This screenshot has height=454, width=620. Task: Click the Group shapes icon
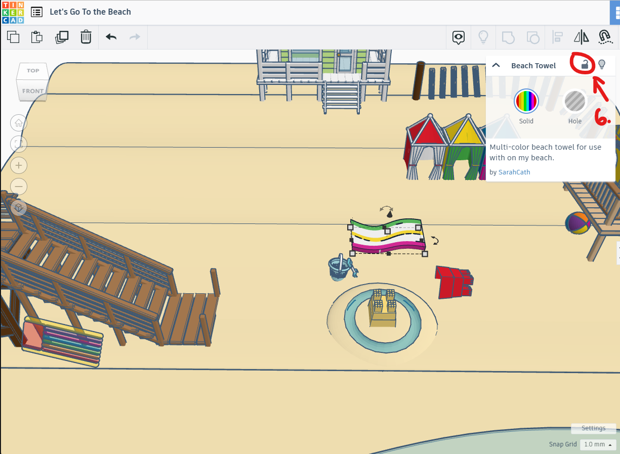tap(508, 37)
